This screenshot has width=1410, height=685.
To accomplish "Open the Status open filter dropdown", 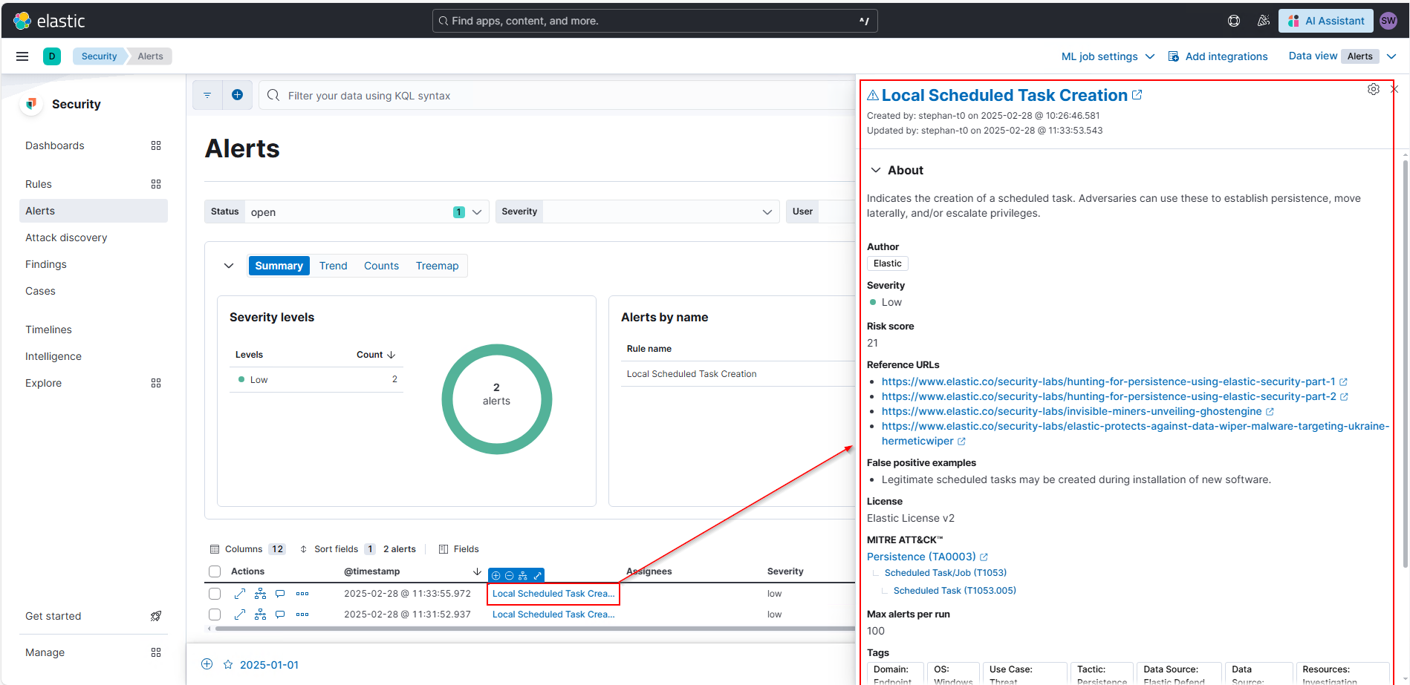I will point(346,212).
